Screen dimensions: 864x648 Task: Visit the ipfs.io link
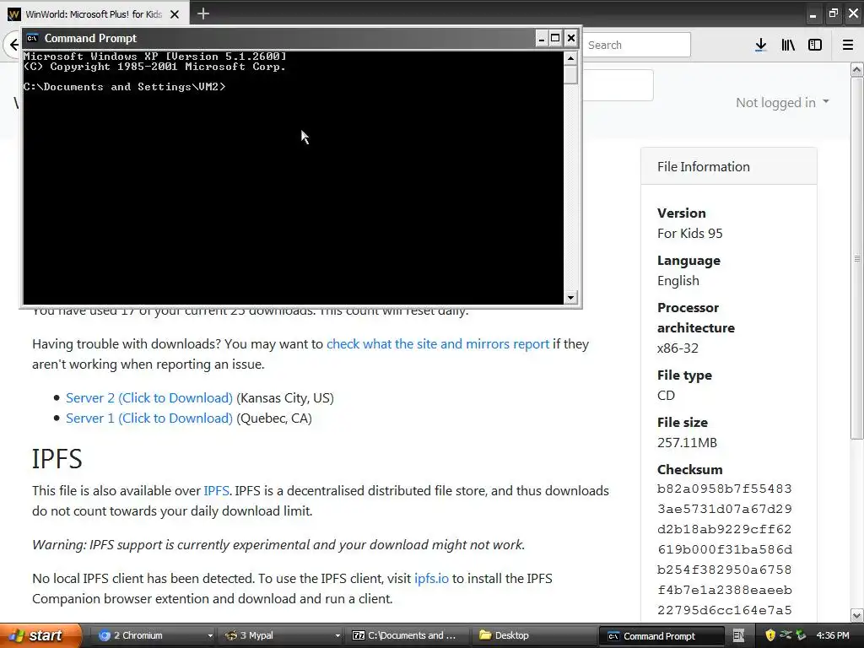coord(431,579)
